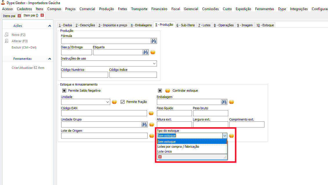Image resolution: width=328 pixels, height=185 pixels.
Task: Click the binoculars search icon for Etiqueta
Action: (145, 52)
